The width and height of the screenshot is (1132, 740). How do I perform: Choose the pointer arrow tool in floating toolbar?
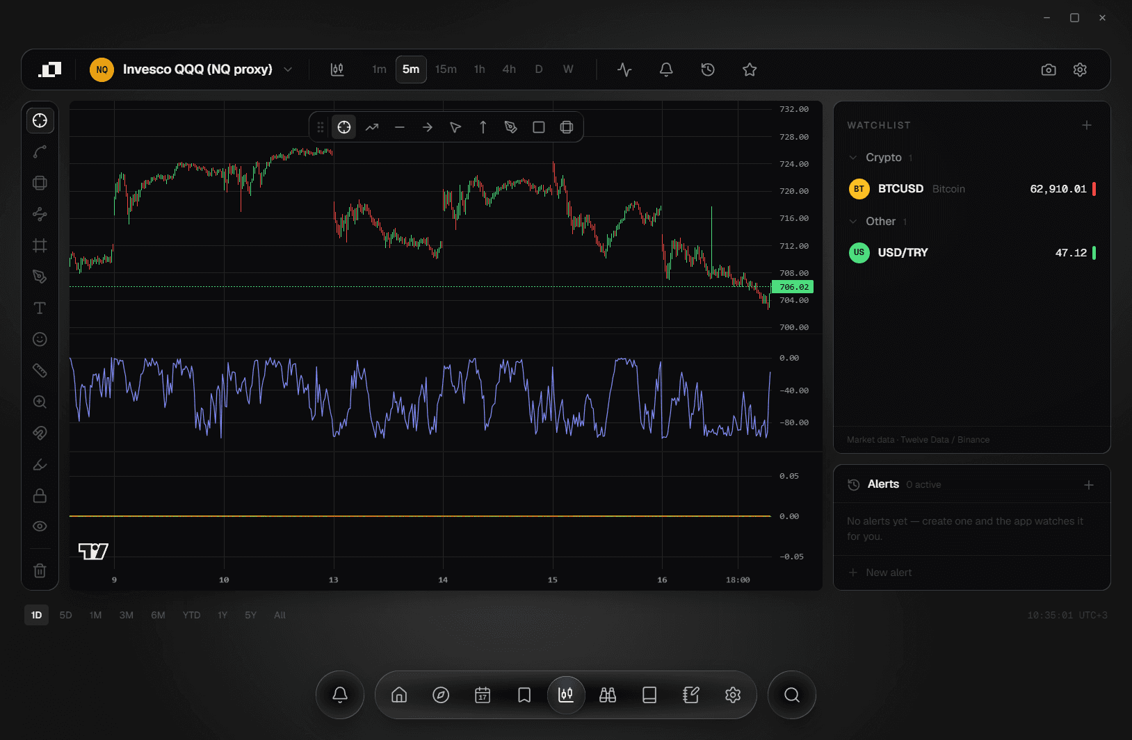coord(455,127)
